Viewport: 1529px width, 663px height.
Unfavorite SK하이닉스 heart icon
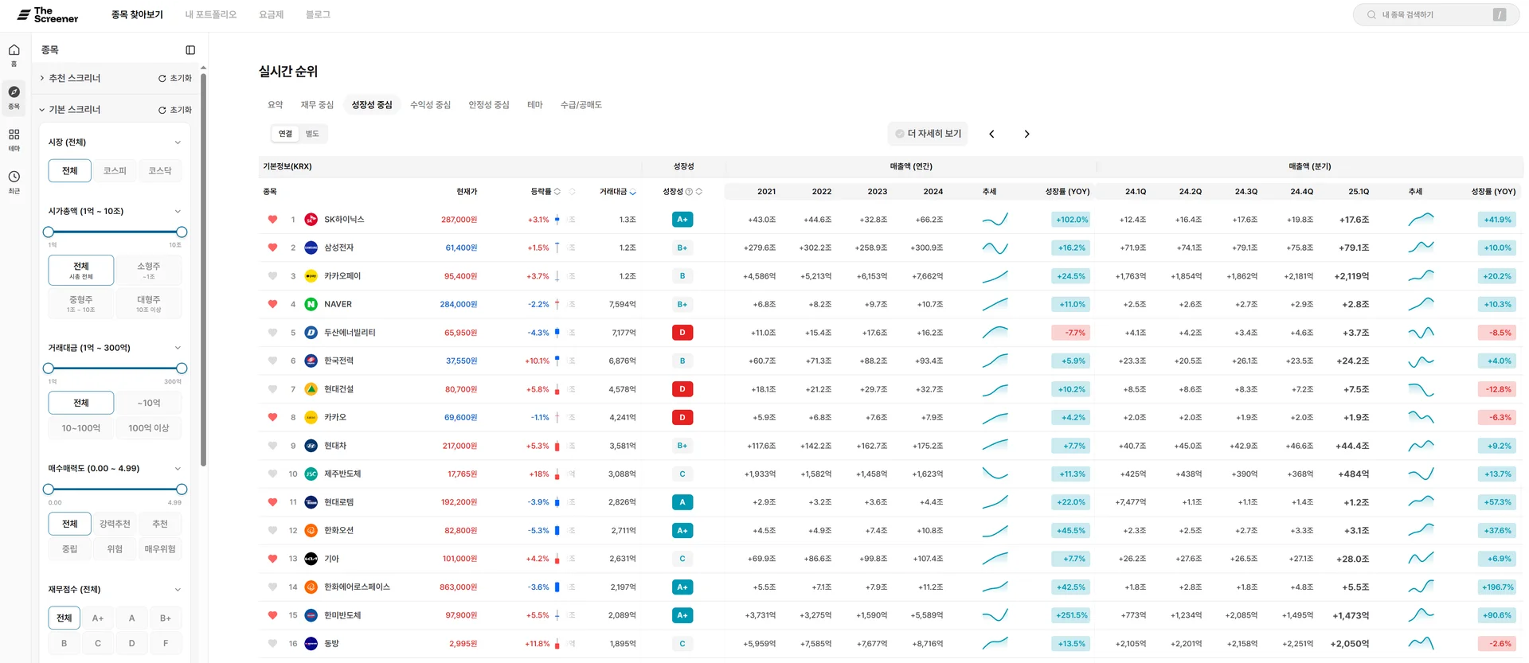pyautogui.click(x=272, y=220)
